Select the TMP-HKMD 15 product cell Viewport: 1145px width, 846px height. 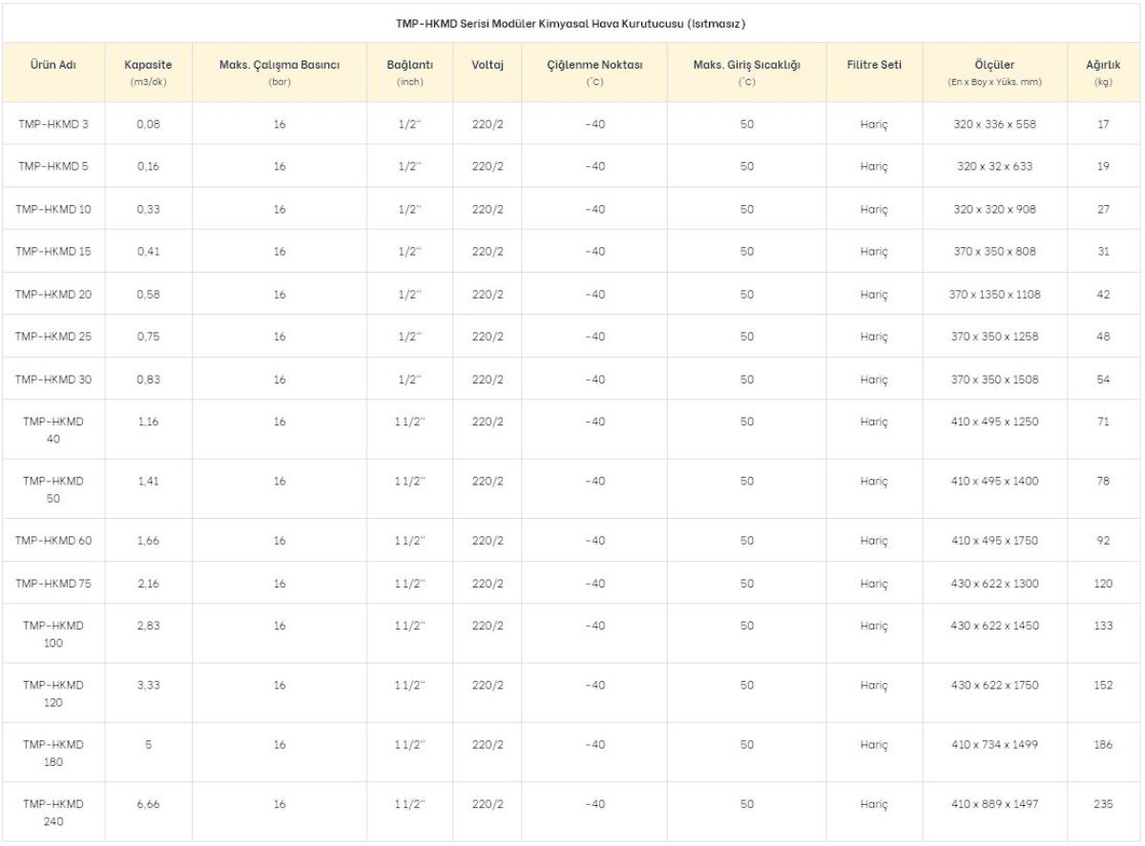coord(53,252)
